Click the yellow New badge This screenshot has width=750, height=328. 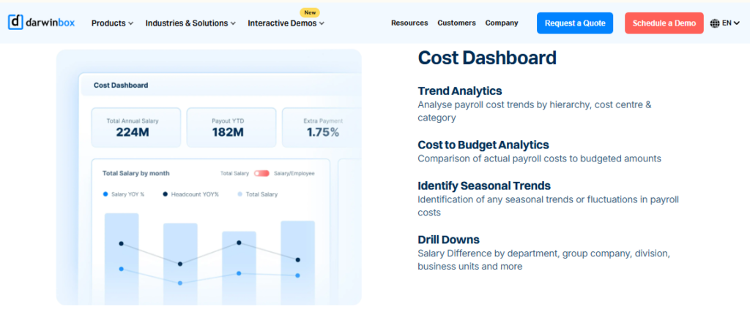(x=310, y=12)
